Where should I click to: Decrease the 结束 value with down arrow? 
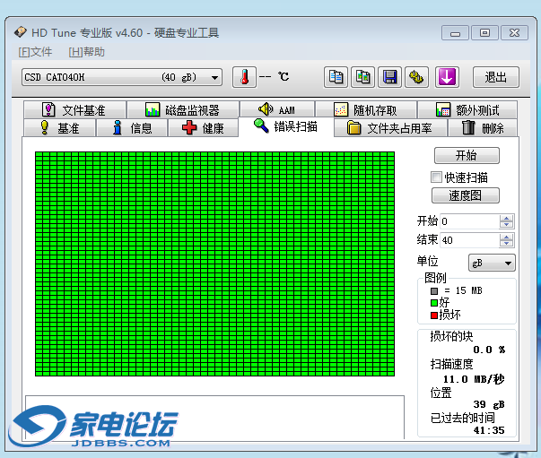tap(507, 244)
